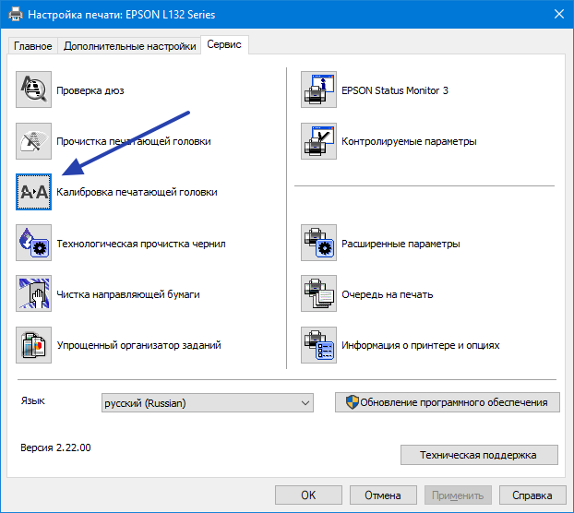The height and width of the screenshot is (513, 574).
Task: Click the printer icon in the title bar
Action: click(x=15, y=14)
